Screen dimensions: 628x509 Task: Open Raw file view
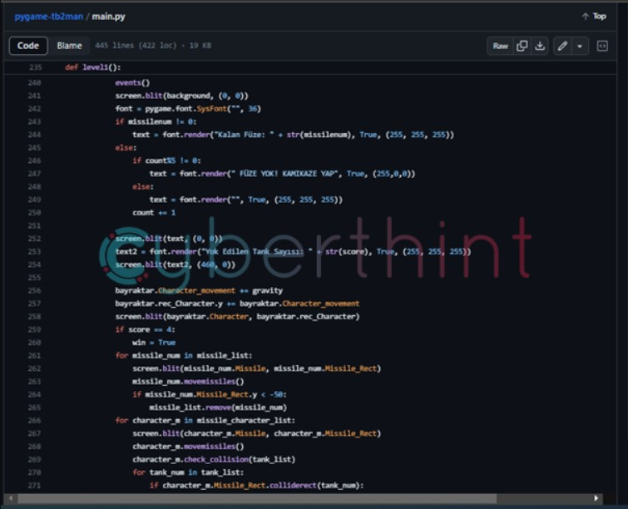click(x=500, y=46)
